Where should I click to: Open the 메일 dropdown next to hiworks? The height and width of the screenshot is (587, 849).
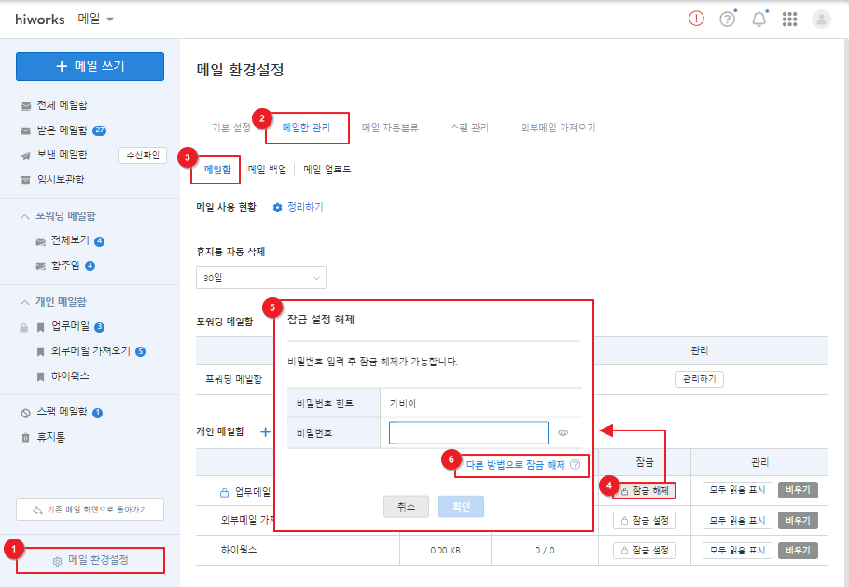(96, 20)
